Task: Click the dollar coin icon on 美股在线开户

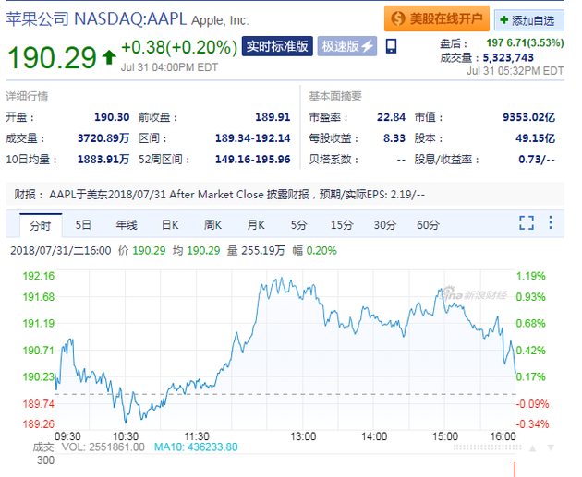Action: [x=397, y=18]
